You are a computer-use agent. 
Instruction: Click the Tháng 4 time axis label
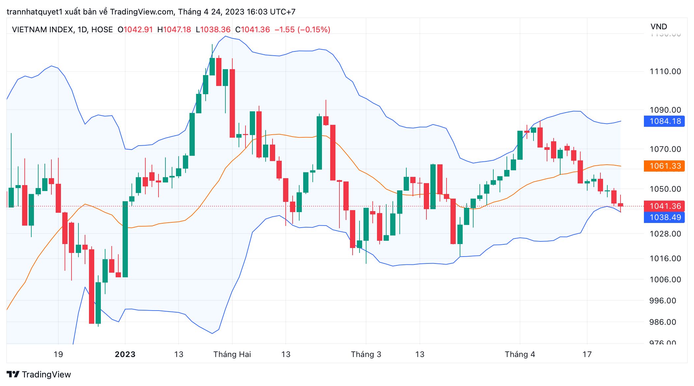click(x=520, y=354)
